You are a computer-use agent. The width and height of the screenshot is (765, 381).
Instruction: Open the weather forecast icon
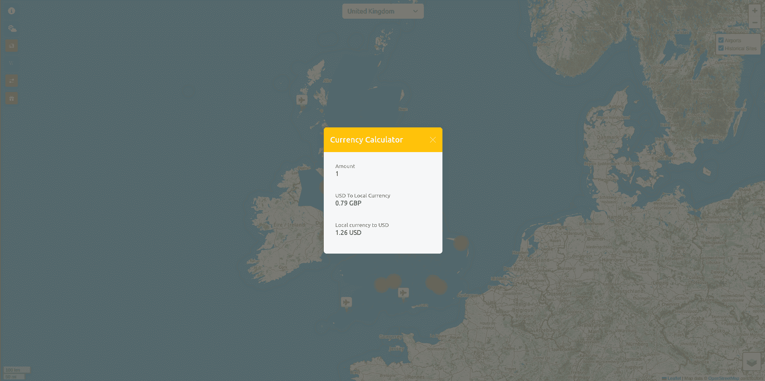[x=12, y=29]
